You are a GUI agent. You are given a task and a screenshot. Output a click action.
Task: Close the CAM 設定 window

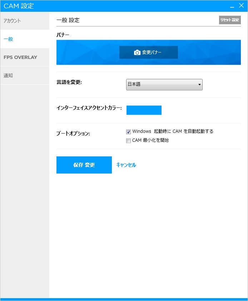click(x=242, y=6)
